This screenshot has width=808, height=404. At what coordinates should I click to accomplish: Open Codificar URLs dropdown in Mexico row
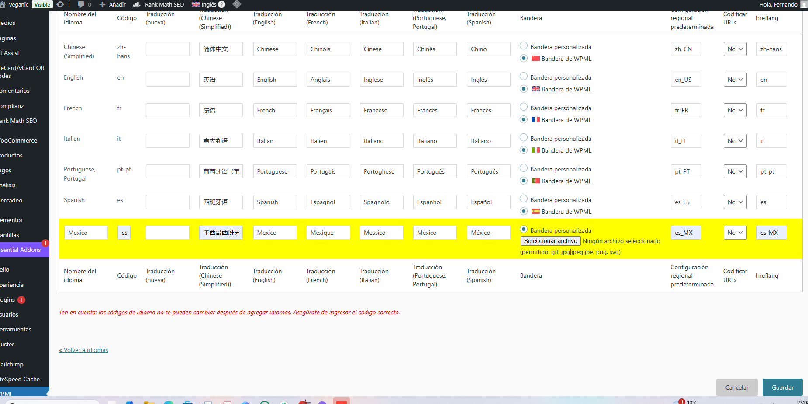735,233
